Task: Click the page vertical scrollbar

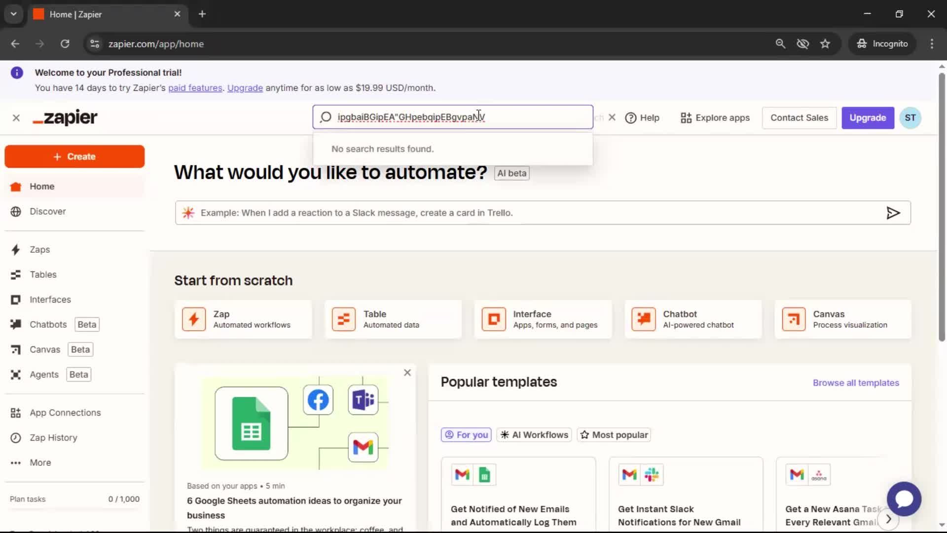Action: [942, 207]
